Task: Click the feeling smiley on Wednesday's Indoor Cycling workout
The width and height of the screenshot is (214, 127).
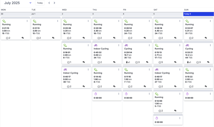Action: coord(68,86)
